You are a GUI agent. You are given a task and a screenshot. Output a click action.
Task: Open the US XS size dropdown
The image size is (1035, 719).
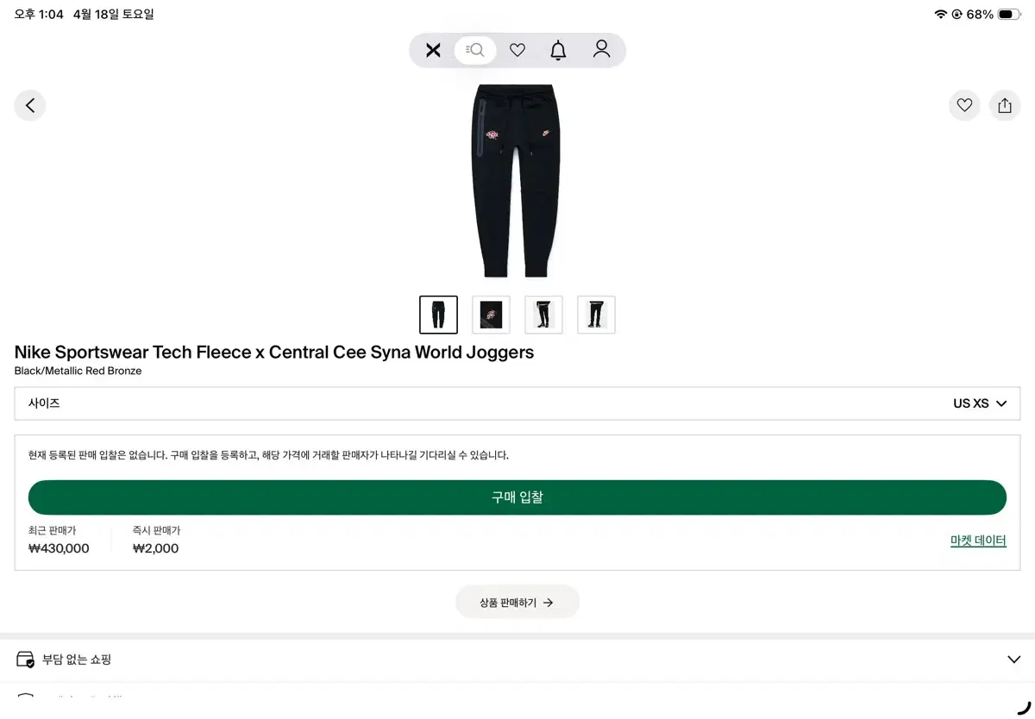click(980, 403)
